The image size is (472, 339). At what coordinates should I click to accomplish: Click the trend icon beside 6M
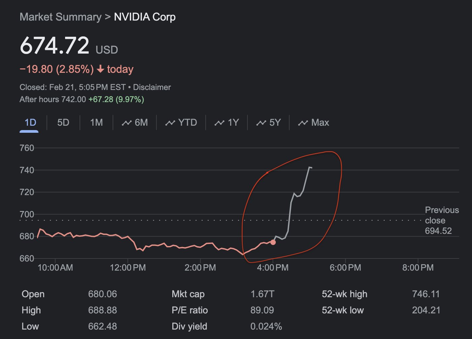click(126, 123)
